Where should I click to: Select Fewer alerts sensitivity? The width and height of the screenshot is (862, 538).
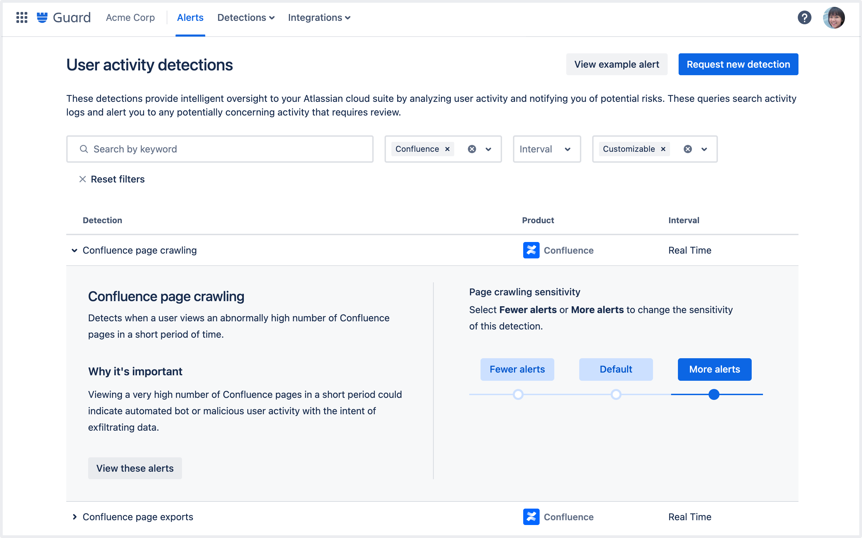tap(517, 369)
